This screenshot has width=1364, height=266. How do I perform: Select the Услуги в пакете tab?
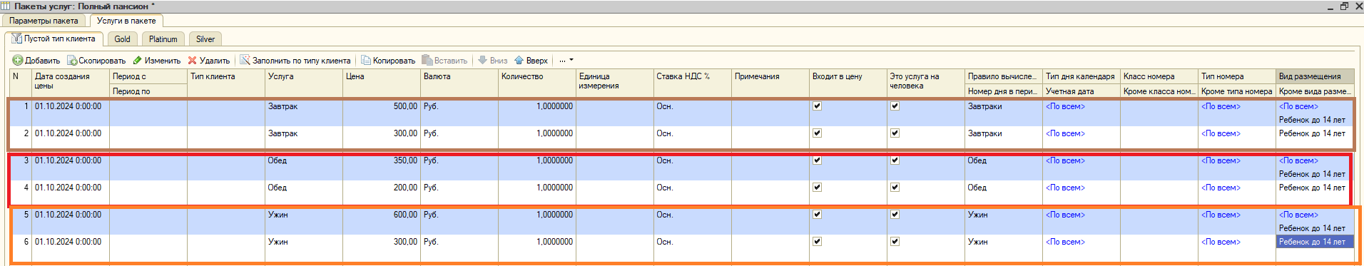pos(126,21)
